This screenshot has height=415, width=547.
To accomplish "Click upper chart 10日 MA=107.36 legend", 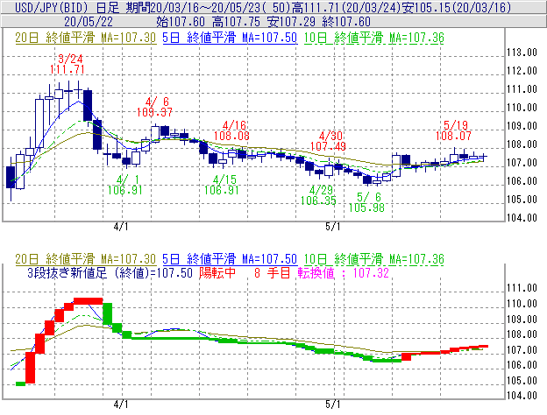I will (x=374, y=38).
